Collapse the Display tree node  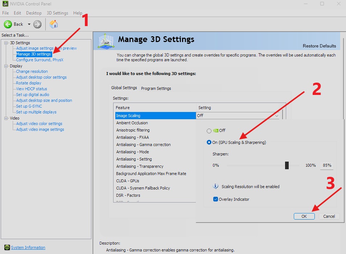(6, 66)
